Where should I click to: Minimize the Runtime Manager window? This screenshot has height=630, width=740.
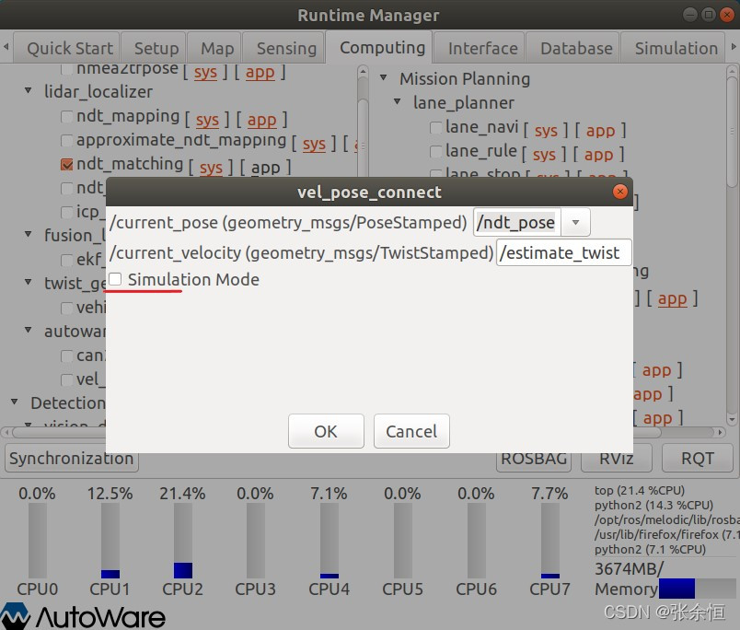pos(690,15)
